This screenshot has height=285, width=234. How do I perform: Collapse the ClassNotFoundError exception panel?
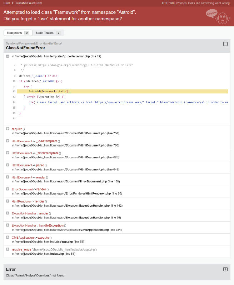tap(225, 44)
